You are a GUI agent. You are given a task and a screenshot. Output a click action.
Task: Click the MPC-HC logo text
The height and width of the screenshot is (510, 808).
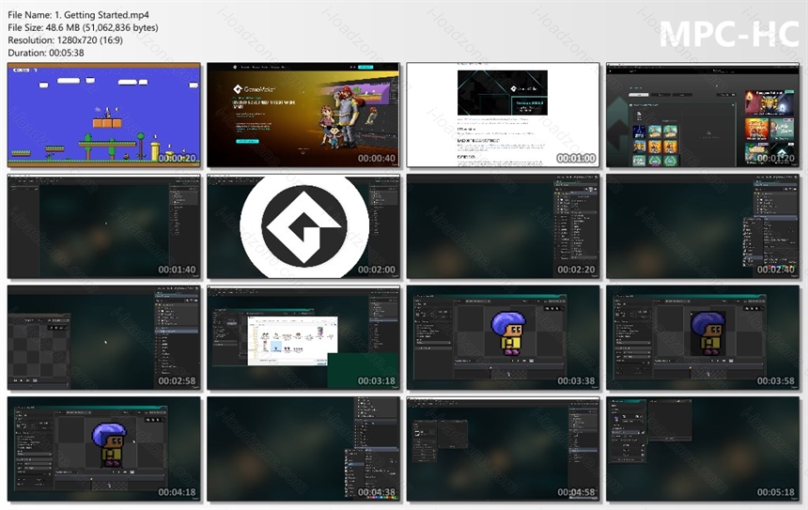point(729,34)
